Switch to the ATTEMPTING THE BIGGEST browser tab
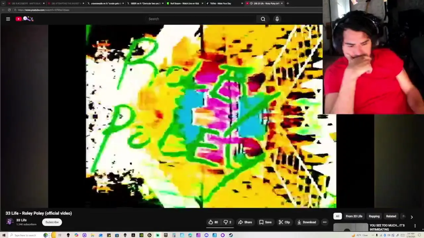 tap(66, 3)
